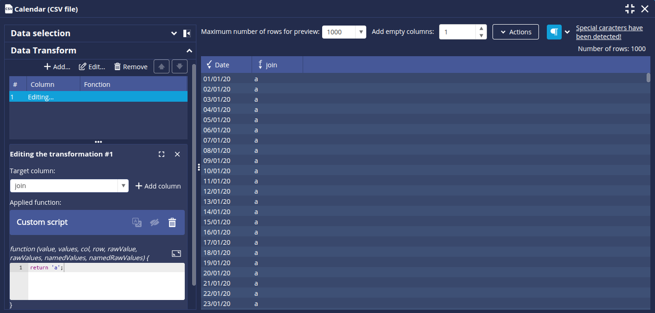Expand the Data selection section
Image resolution: width=655 pixels, height=313 pixels.
[174, 33]
